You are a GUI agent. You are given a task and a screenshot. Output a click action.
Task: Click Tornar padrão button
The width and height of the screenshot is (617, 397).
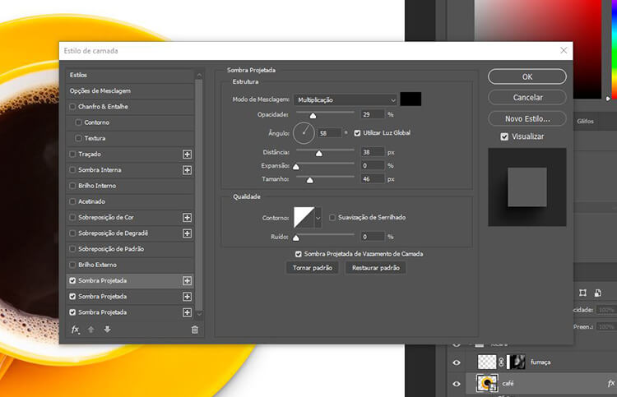click(x=312, y=268)
